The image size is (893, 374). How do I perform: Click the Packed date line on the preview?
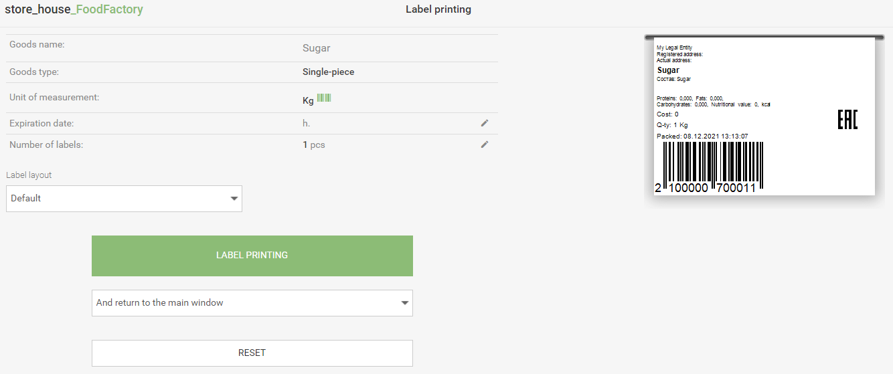[702, 136]
